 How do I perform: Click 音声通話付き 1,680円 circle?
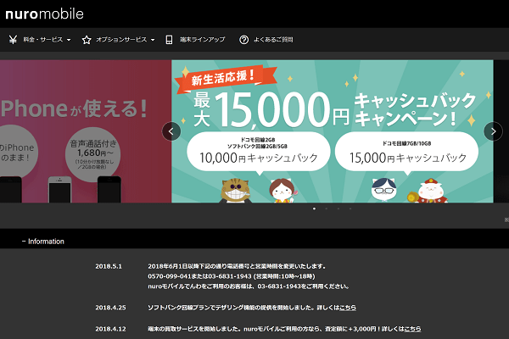click(x=93, y=155)
